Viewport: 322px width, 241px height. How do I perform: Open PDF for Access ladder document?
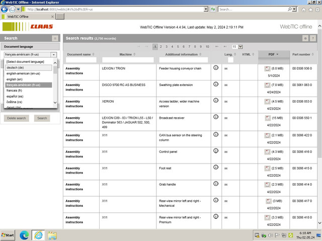tap(267, 102)
